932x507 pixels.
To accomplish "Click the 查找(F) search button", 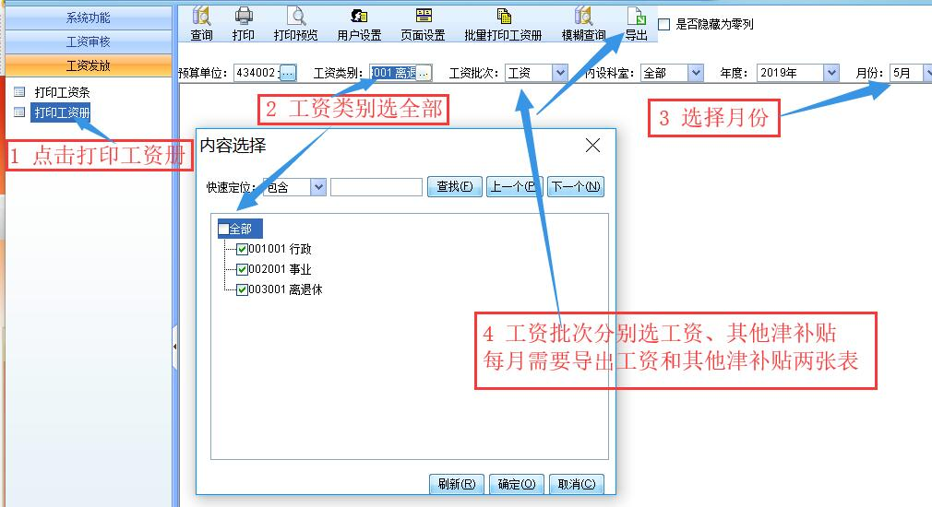I will point(454,187).
